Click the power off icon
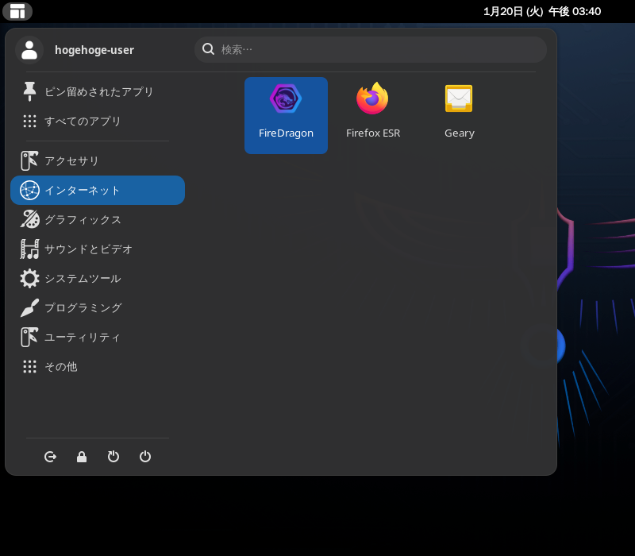The image size is (635, 556). point(145,457)
